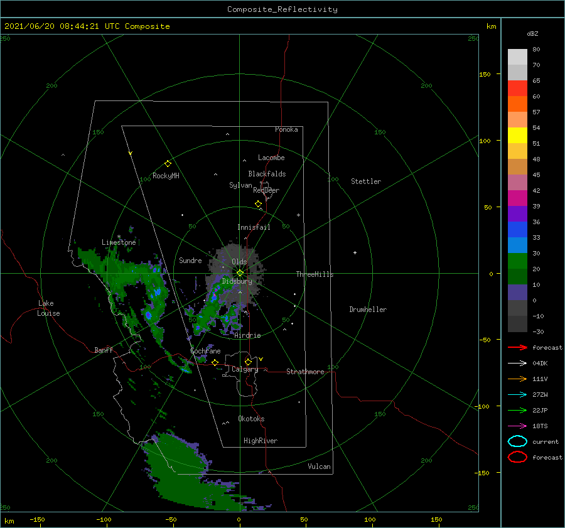Select the Vulcan label
The height and width of the screenshot is (528, 565).
pos(320,466)
